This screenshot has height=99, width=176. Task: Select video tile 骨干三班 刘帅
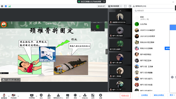pyautogui.click(x=120, y=58)
